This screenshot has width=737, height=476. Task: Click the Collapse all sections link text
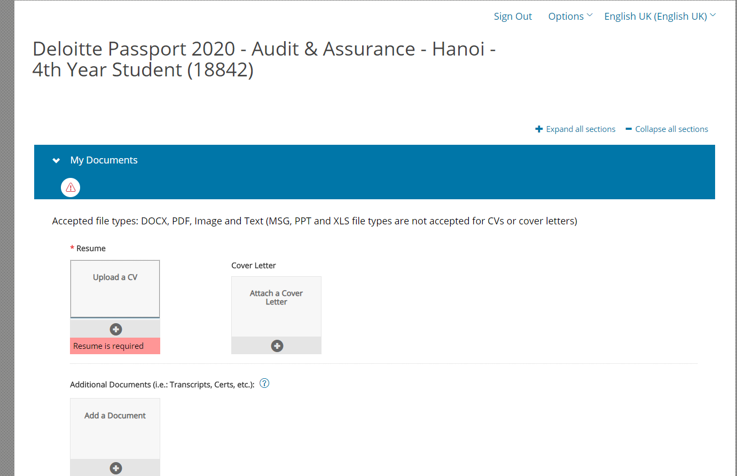pos(671,129)
